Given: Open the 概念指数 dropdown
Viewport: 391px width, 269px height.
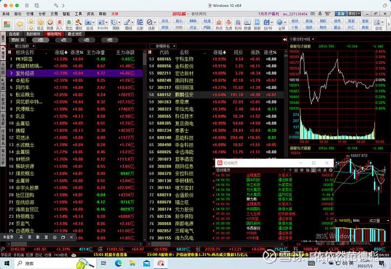Looking at the screenshot, I should [x=22, y=46].
